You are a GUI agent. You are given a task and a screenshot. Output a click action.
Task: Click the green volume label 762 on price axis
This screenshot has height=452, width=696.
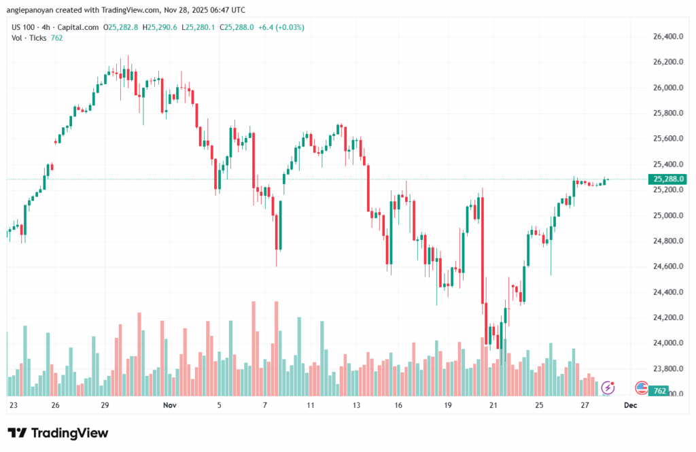click(x=659, y=392)
